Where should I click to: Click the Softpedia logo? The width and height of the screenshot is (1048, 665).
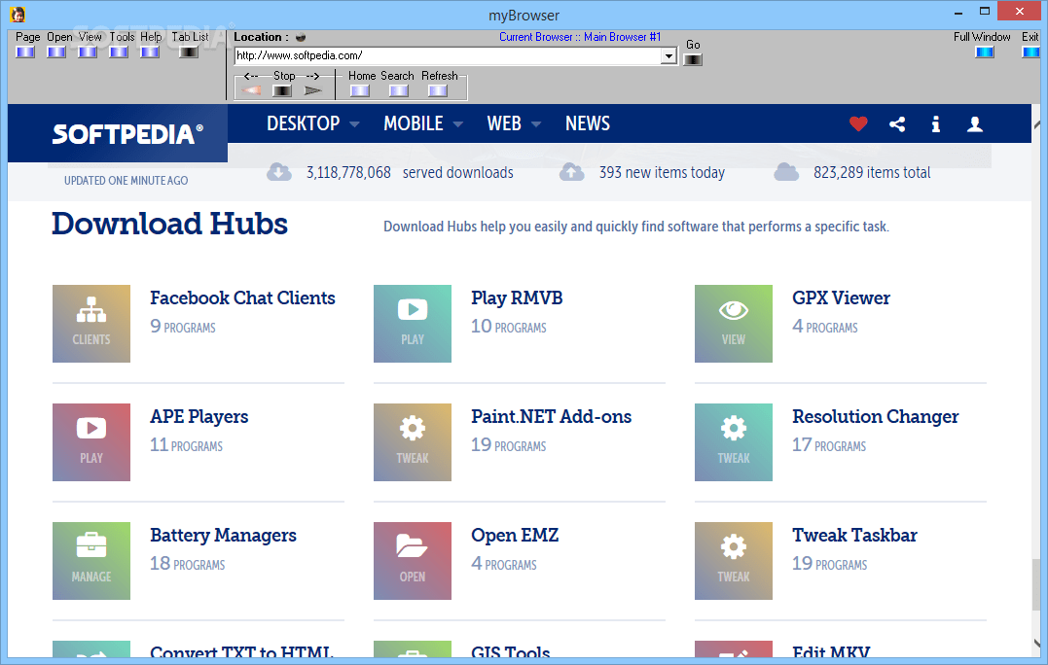click(x=127, y=134)
